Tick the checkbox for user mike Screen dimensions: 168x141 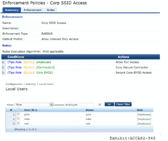click(18, 119)
